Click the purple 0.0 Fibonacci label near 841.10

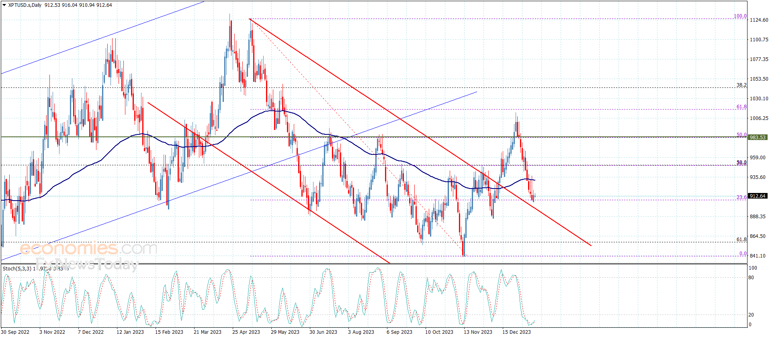(x=743, y=254)
